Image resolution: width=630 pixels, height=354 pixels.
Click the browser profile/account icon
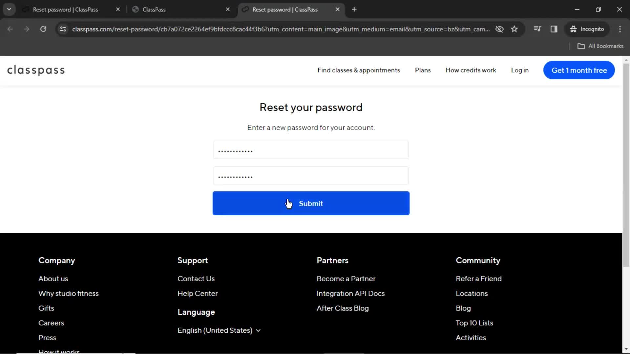coord(587,29)
